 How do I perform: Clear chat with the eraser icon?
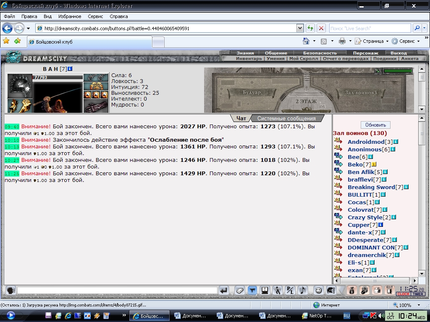coord(239,290)
